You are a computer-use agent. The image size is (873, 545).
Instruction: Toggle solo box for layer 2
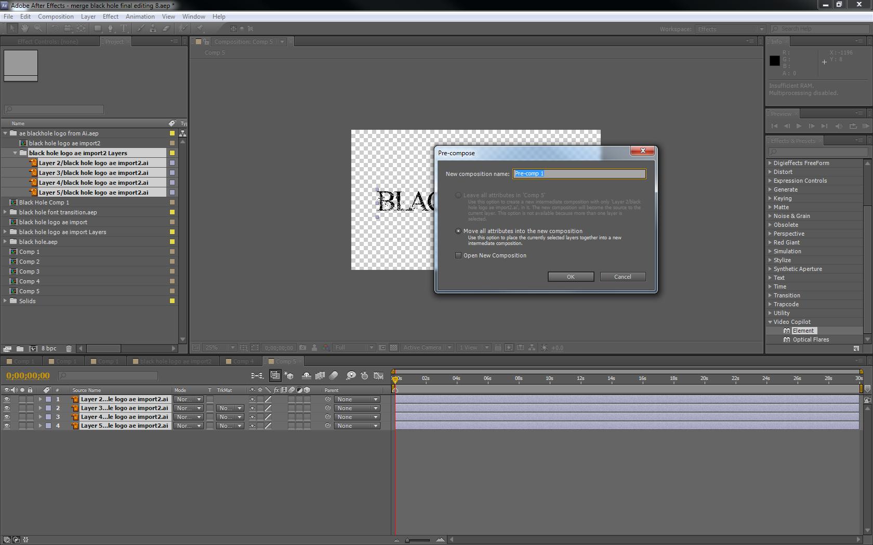(22, 408)
